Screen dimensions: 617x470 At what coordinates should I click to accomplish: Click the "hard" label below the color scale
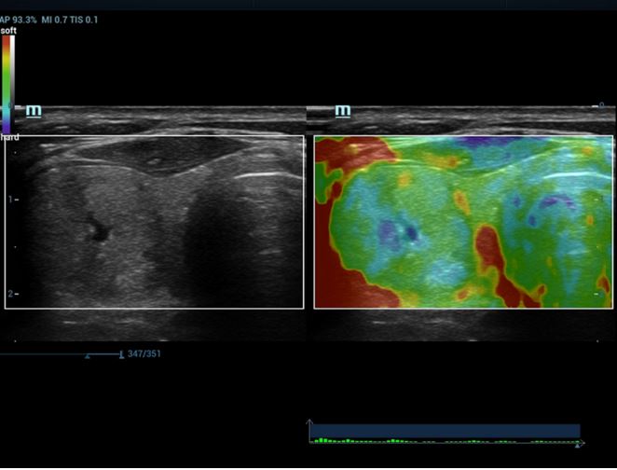pyautogui.click(x=9, y=137)
